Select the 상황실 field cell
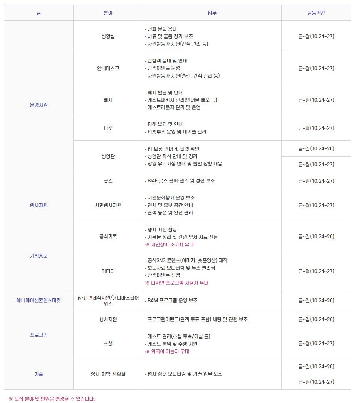The height and width of the screenshot is (403, 356). click(108, 36)
